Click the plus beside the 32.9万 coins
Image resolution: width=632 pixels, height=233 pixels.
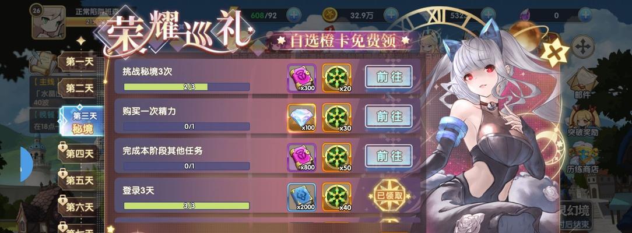(391, 15)
